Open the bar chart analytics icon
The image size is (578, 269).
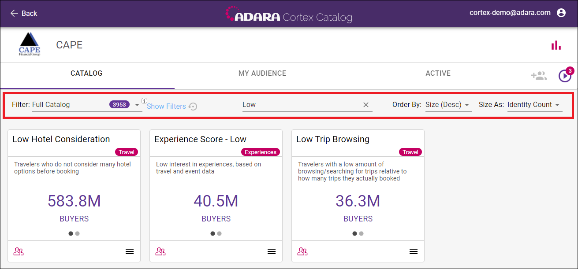click(x=556, y=44)
